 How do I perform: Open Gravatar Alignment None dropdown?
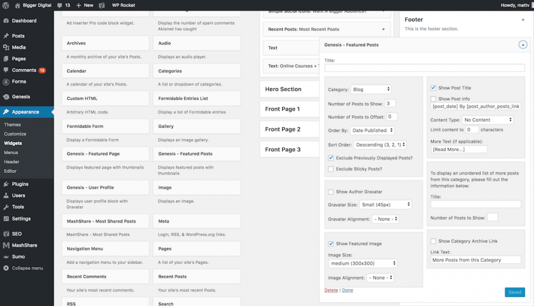point(385,219)
